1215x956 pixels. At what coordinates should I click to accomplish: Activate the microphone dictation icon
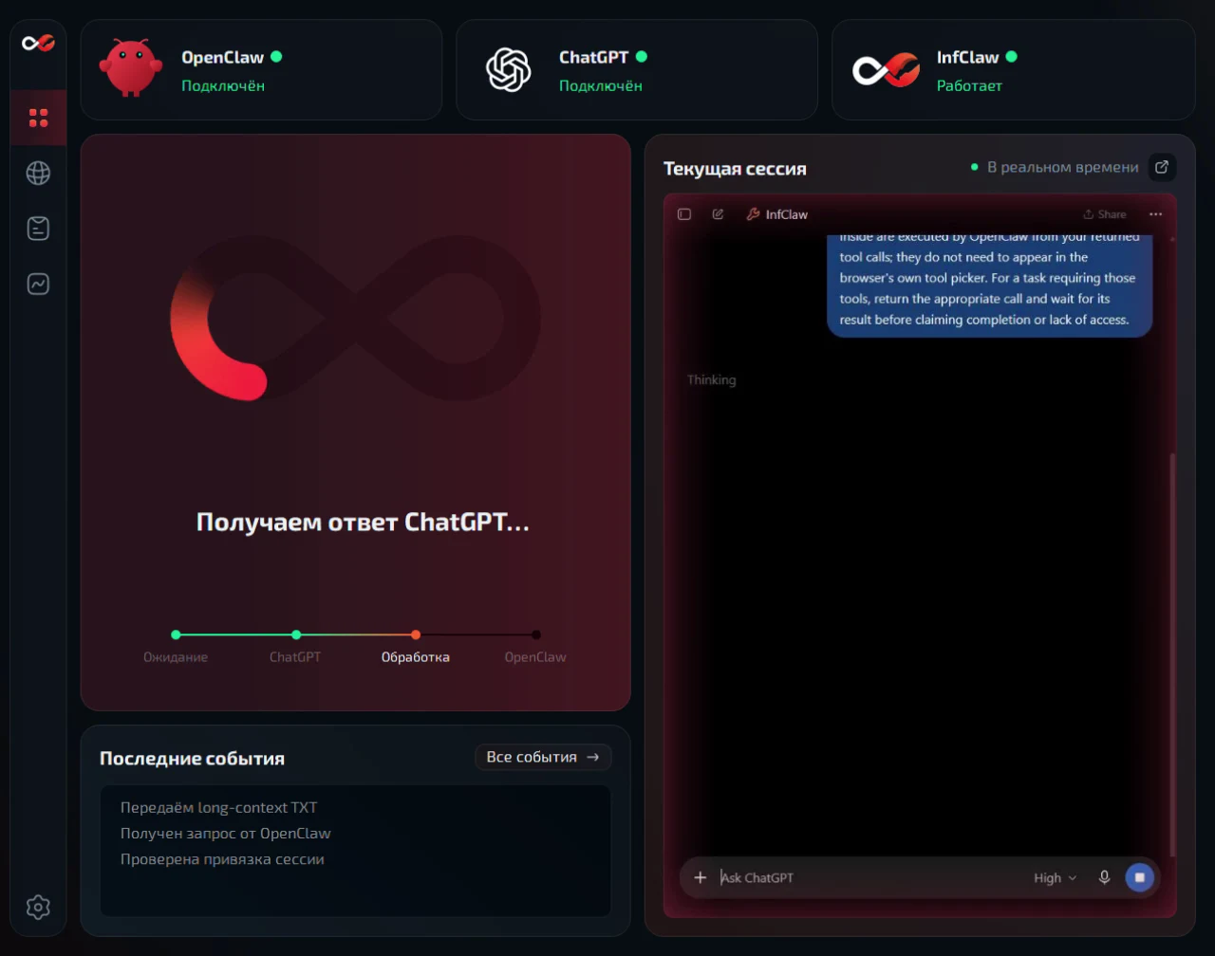click(x=1104, y=877)
